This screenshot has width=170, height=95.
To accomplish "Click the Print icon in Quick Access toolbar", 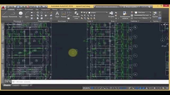I will [15, 7].
